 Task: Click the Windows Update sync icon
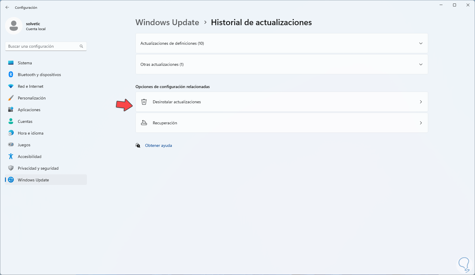pyautogui.click(x=11, y=180)
